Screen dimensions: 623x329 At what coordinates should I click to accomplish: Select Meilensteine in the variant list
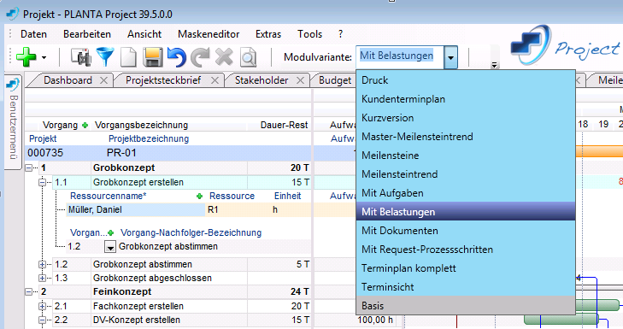(466, 156)
